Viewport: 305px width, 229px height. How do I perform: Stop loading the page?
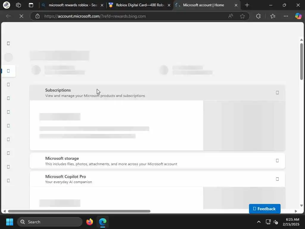pos(21,16)
